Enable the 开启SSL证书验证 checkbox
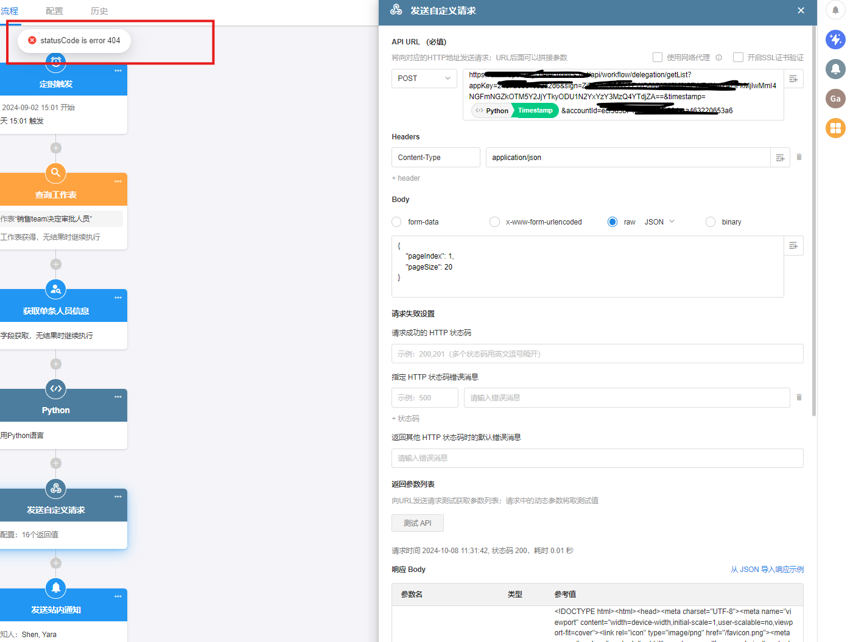Image resolution: width=853 pixels, height=642 pixels. pyautogui.click(x=738, y=57)
